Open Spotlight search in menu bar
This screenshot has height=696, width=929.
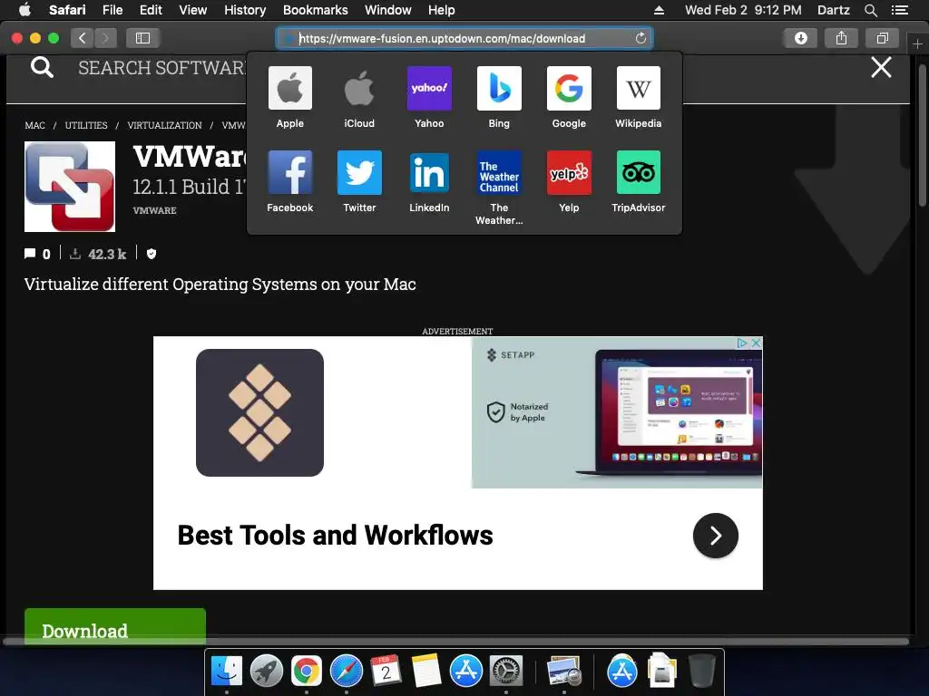tap(870, 10)
